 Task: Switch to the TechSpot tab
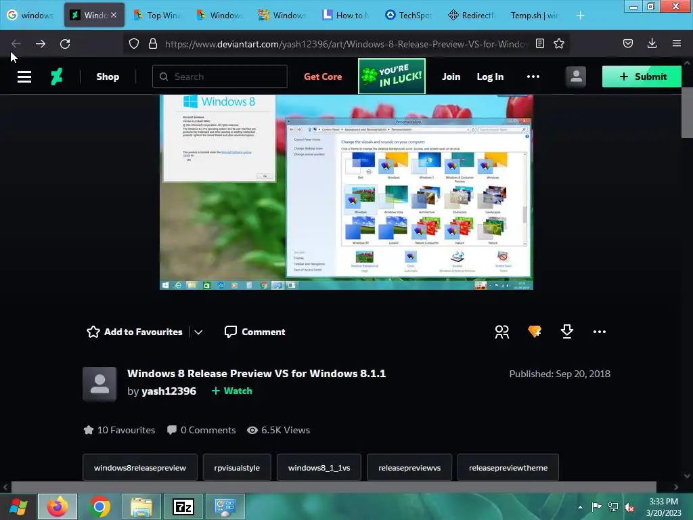[409, 15]
